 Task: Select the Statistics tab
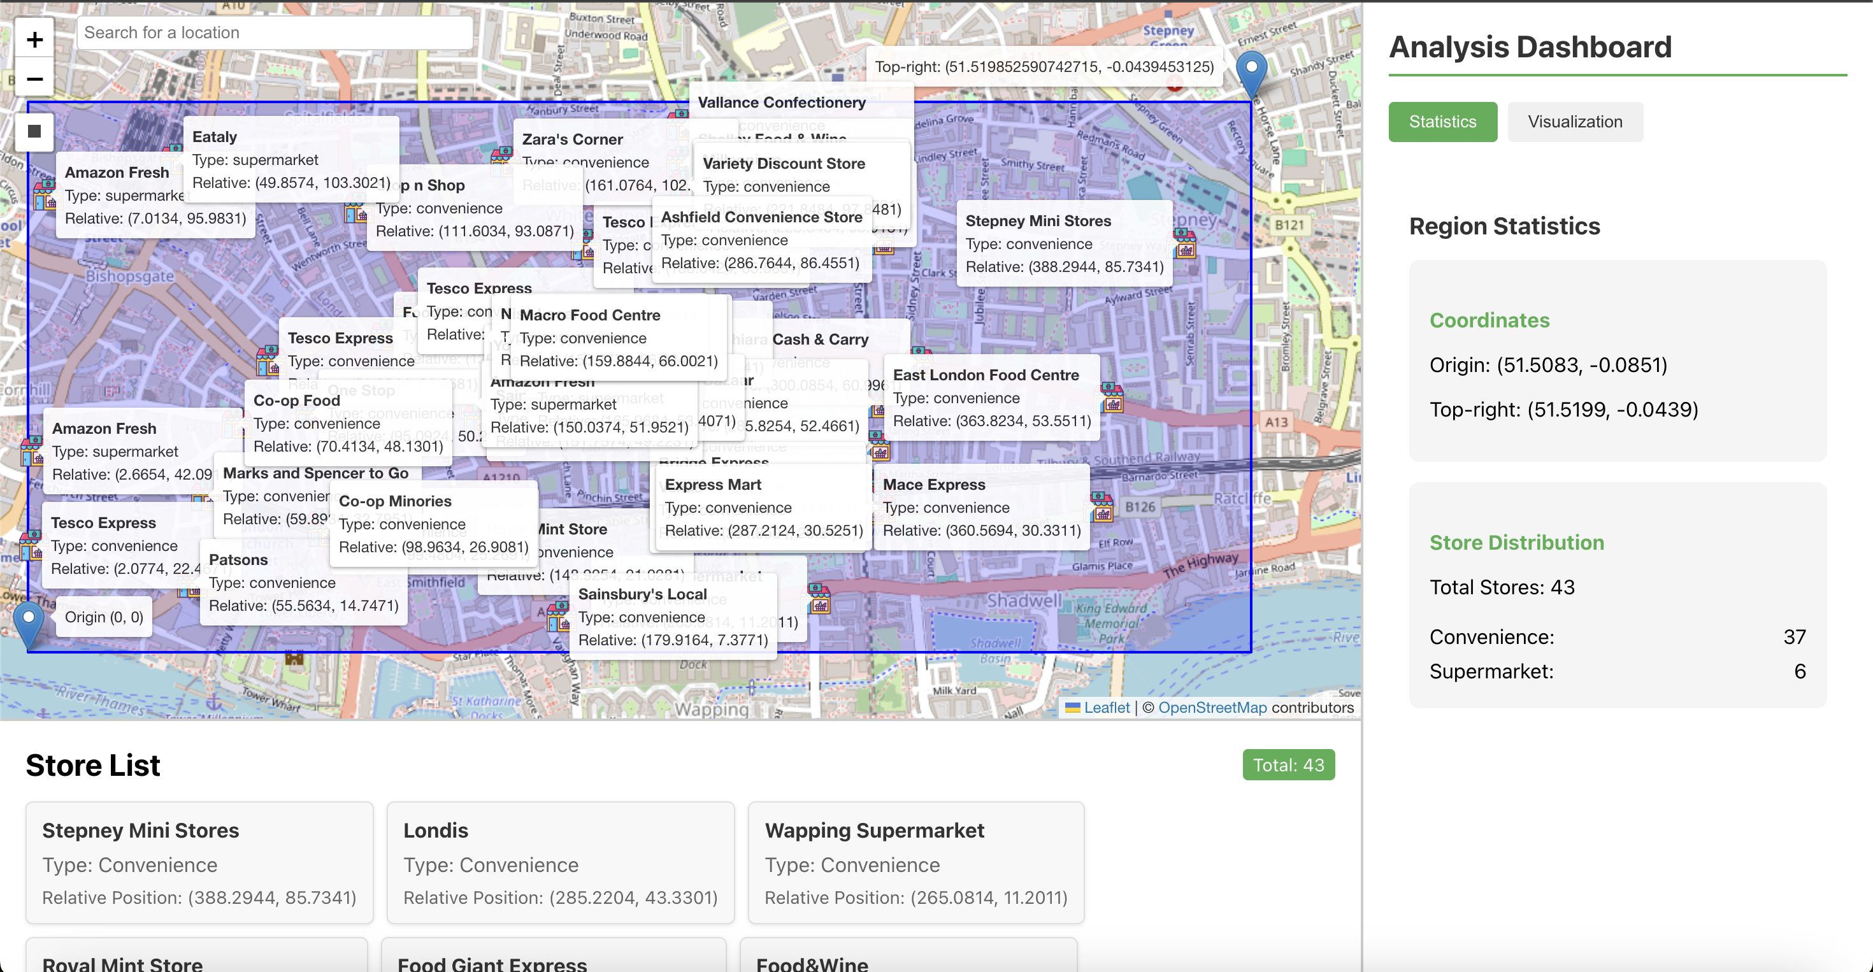1442,122
